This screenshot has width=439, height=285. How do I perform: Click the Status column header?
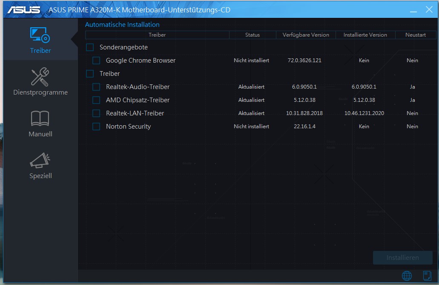tap(252, 35)
